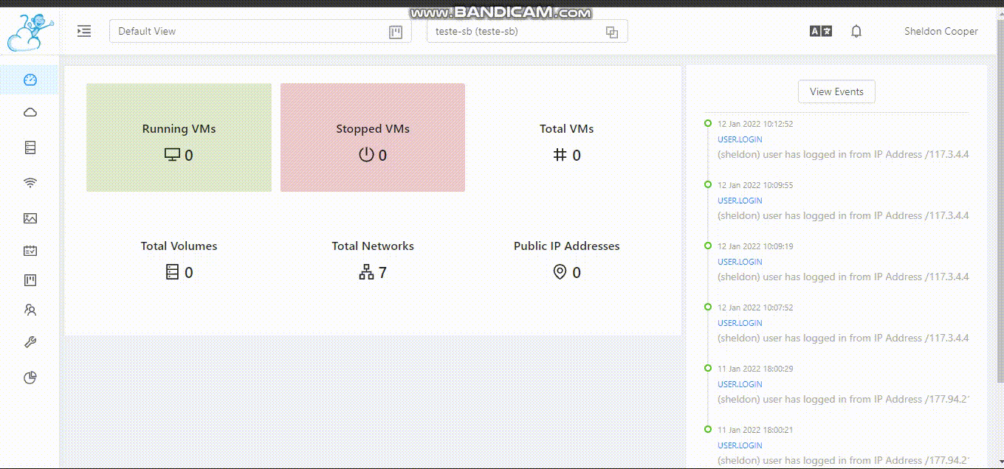
Task: Open Quota via the pie chart icon
Action: 30,377
